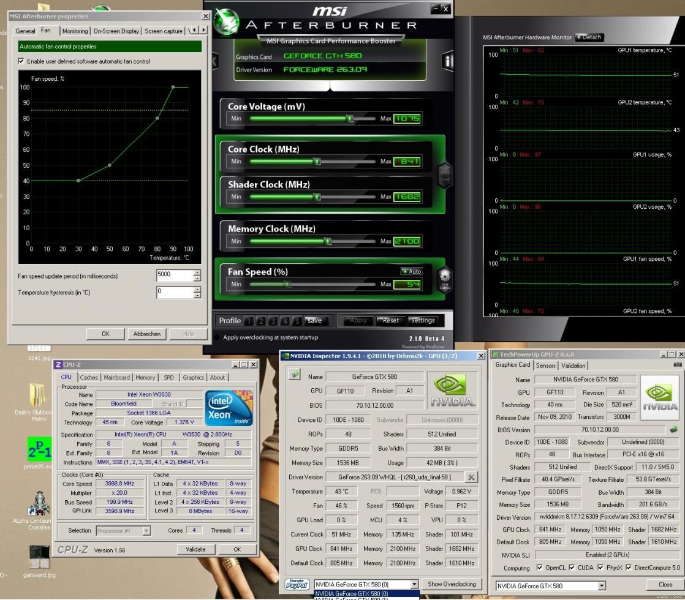Click the Memory Clock slider handle
Screen dimensions: 685x600
pyautogui.click(x=328, y=241)
